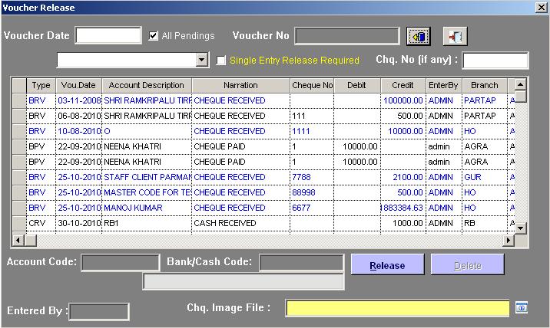Click the grid's scroll left arrow
The height and width of the screenshot is (328, 550).
click(18, 239)
